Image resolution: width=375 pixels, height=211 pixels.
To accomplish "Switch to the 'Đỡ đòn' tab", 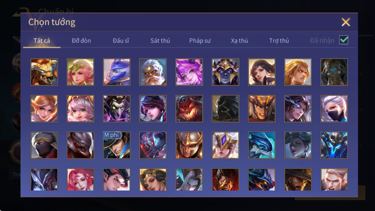I will (81, 41).
